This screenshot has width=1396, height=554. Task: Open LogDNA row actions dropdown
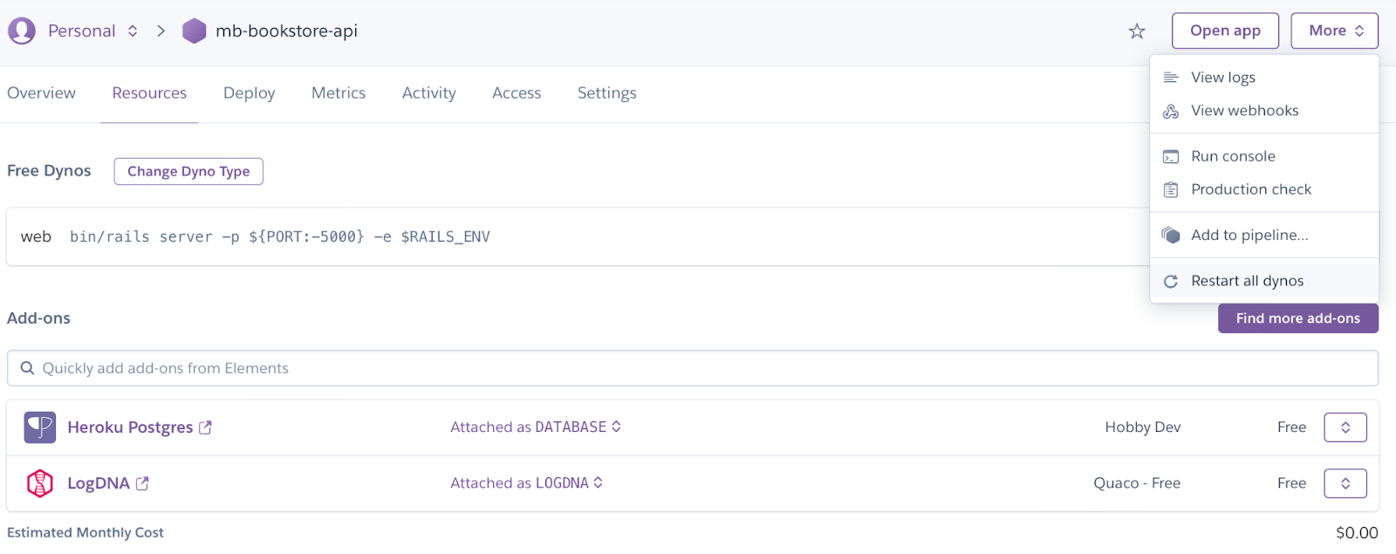1345,483
